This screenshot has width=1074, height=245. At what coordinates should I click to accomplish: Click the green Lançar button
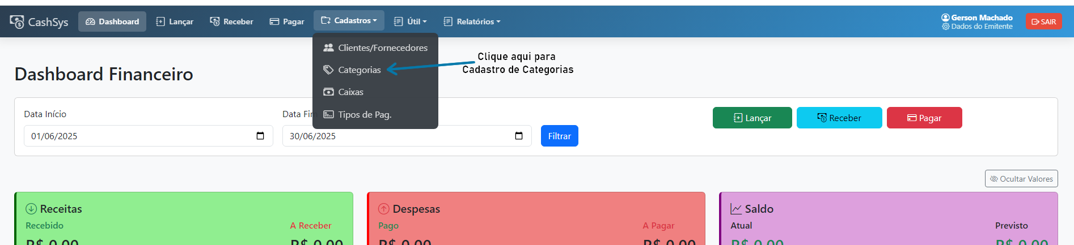pyautogui.click(x=752, y=118)
